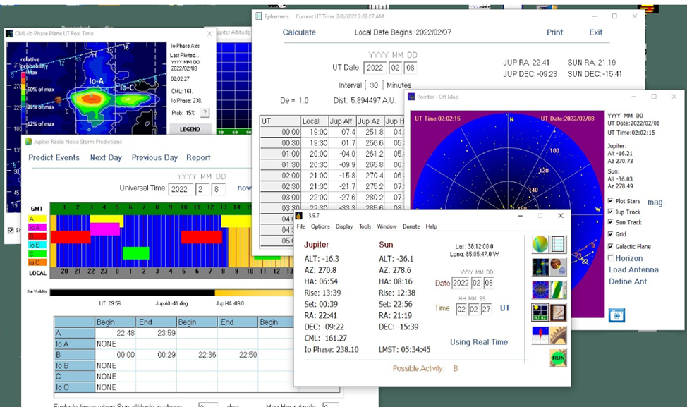Open the Jupiter-Io geometry icon
The height and width of the screenshot is (407, 687).
558,267
